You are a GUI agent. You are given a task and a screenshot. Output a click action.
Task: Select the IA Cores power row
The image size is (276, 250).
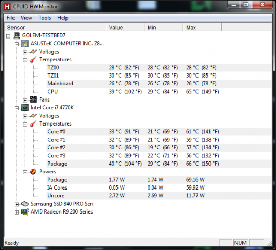(159, 187)
